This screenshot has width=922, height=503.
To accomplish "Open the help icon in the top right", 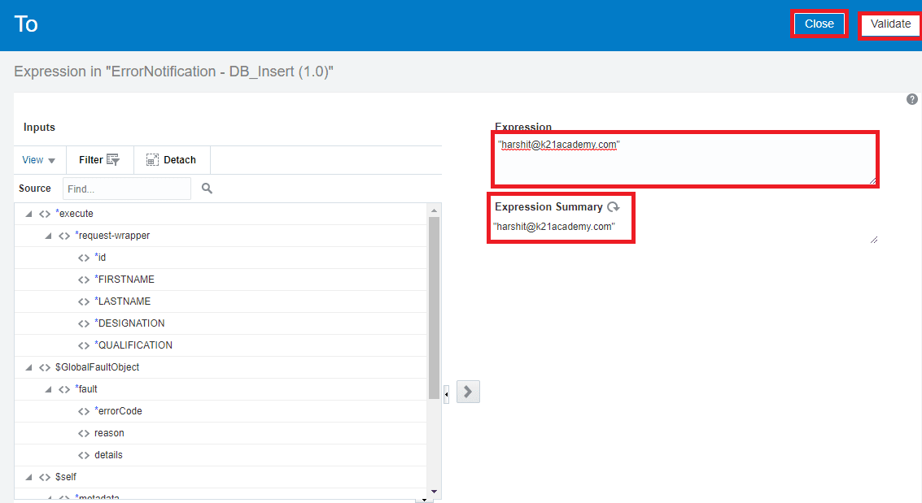I will (911, 98).
